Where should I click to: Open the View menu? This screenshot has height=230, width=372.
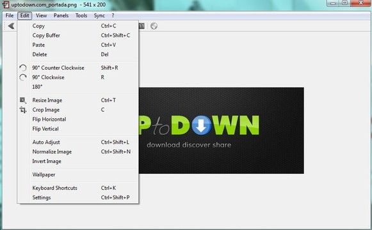[x=41, y=15]
